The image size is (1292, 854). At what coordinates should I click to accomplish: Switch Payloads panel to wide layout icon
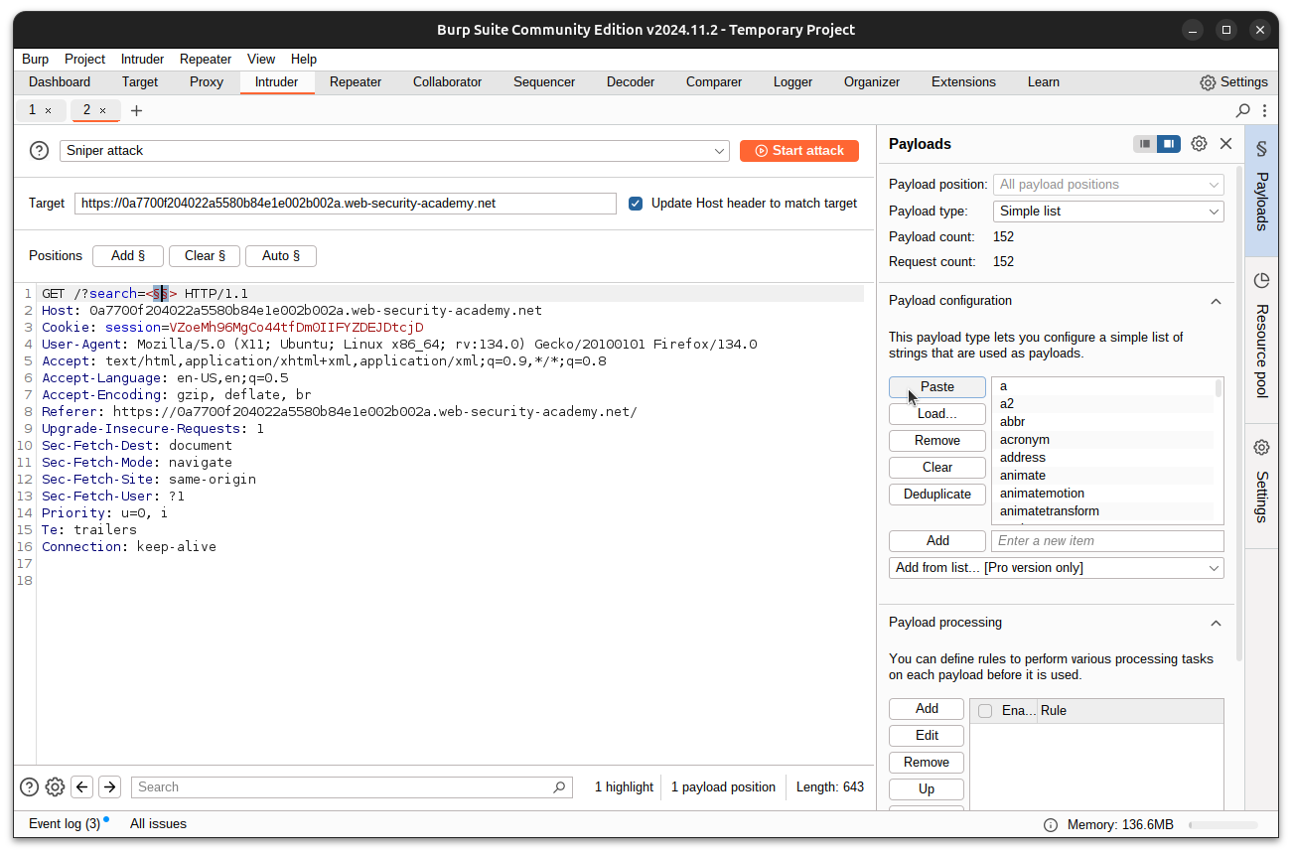point(1169,144)
